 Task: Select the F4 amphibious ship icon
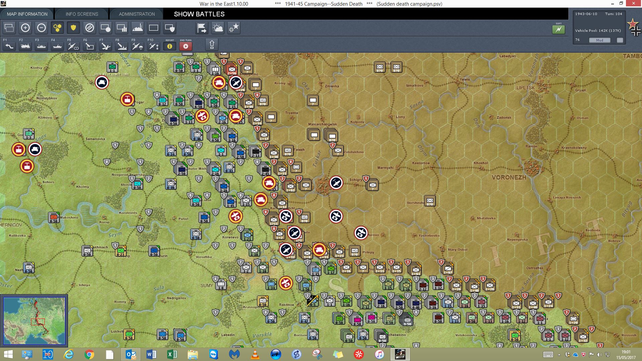click(58, 46)
